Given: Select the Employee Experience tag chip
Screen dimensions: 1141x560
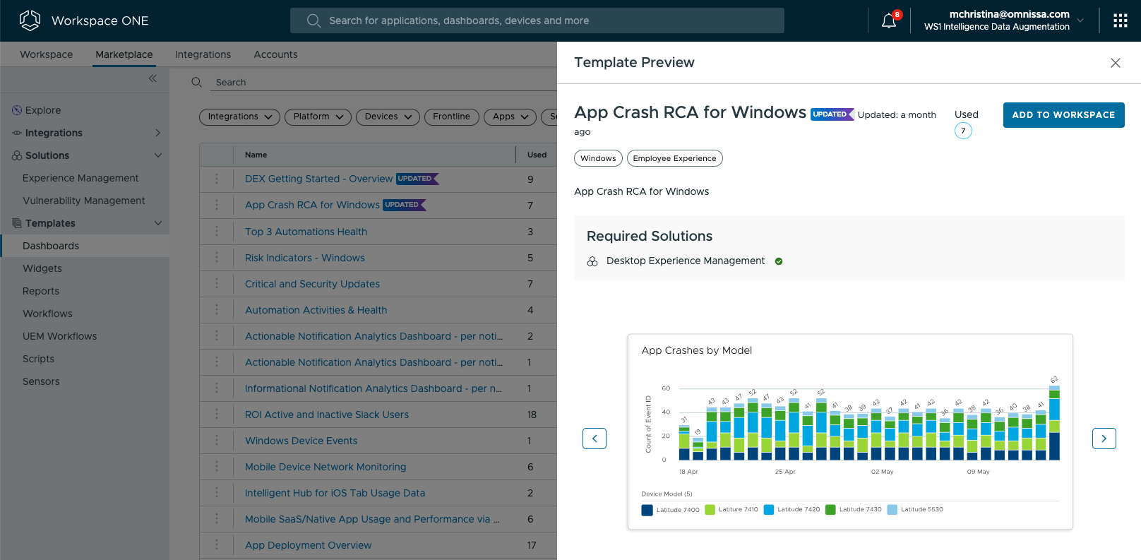Looking at the screenshot, I should 674,158.
